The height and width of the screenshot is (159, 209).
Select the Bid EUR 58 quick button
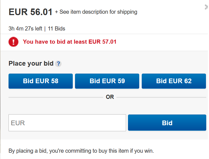point(41,81)
